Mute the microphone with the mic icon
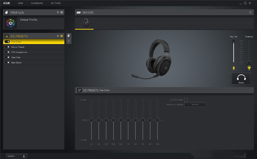This screenshot has width=257, height=159. coord(234,68)
